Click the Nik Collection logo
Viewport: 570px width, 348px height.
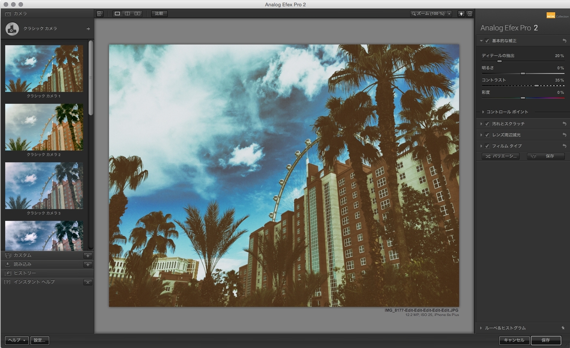pos(557,16)
